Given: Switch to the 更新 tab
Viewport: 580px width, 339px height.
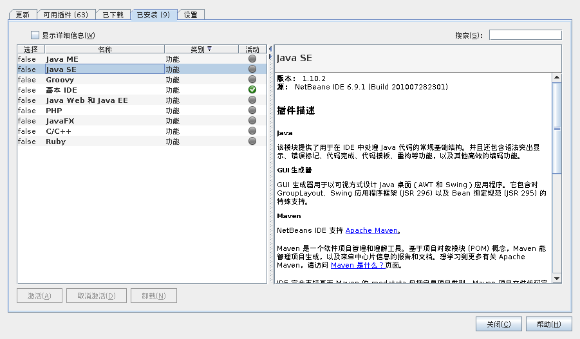Looking at the screenshot, I should click(23, 15).
